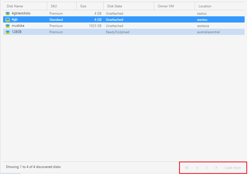Click the disk icon beside 128GB

tap(8, 32)
